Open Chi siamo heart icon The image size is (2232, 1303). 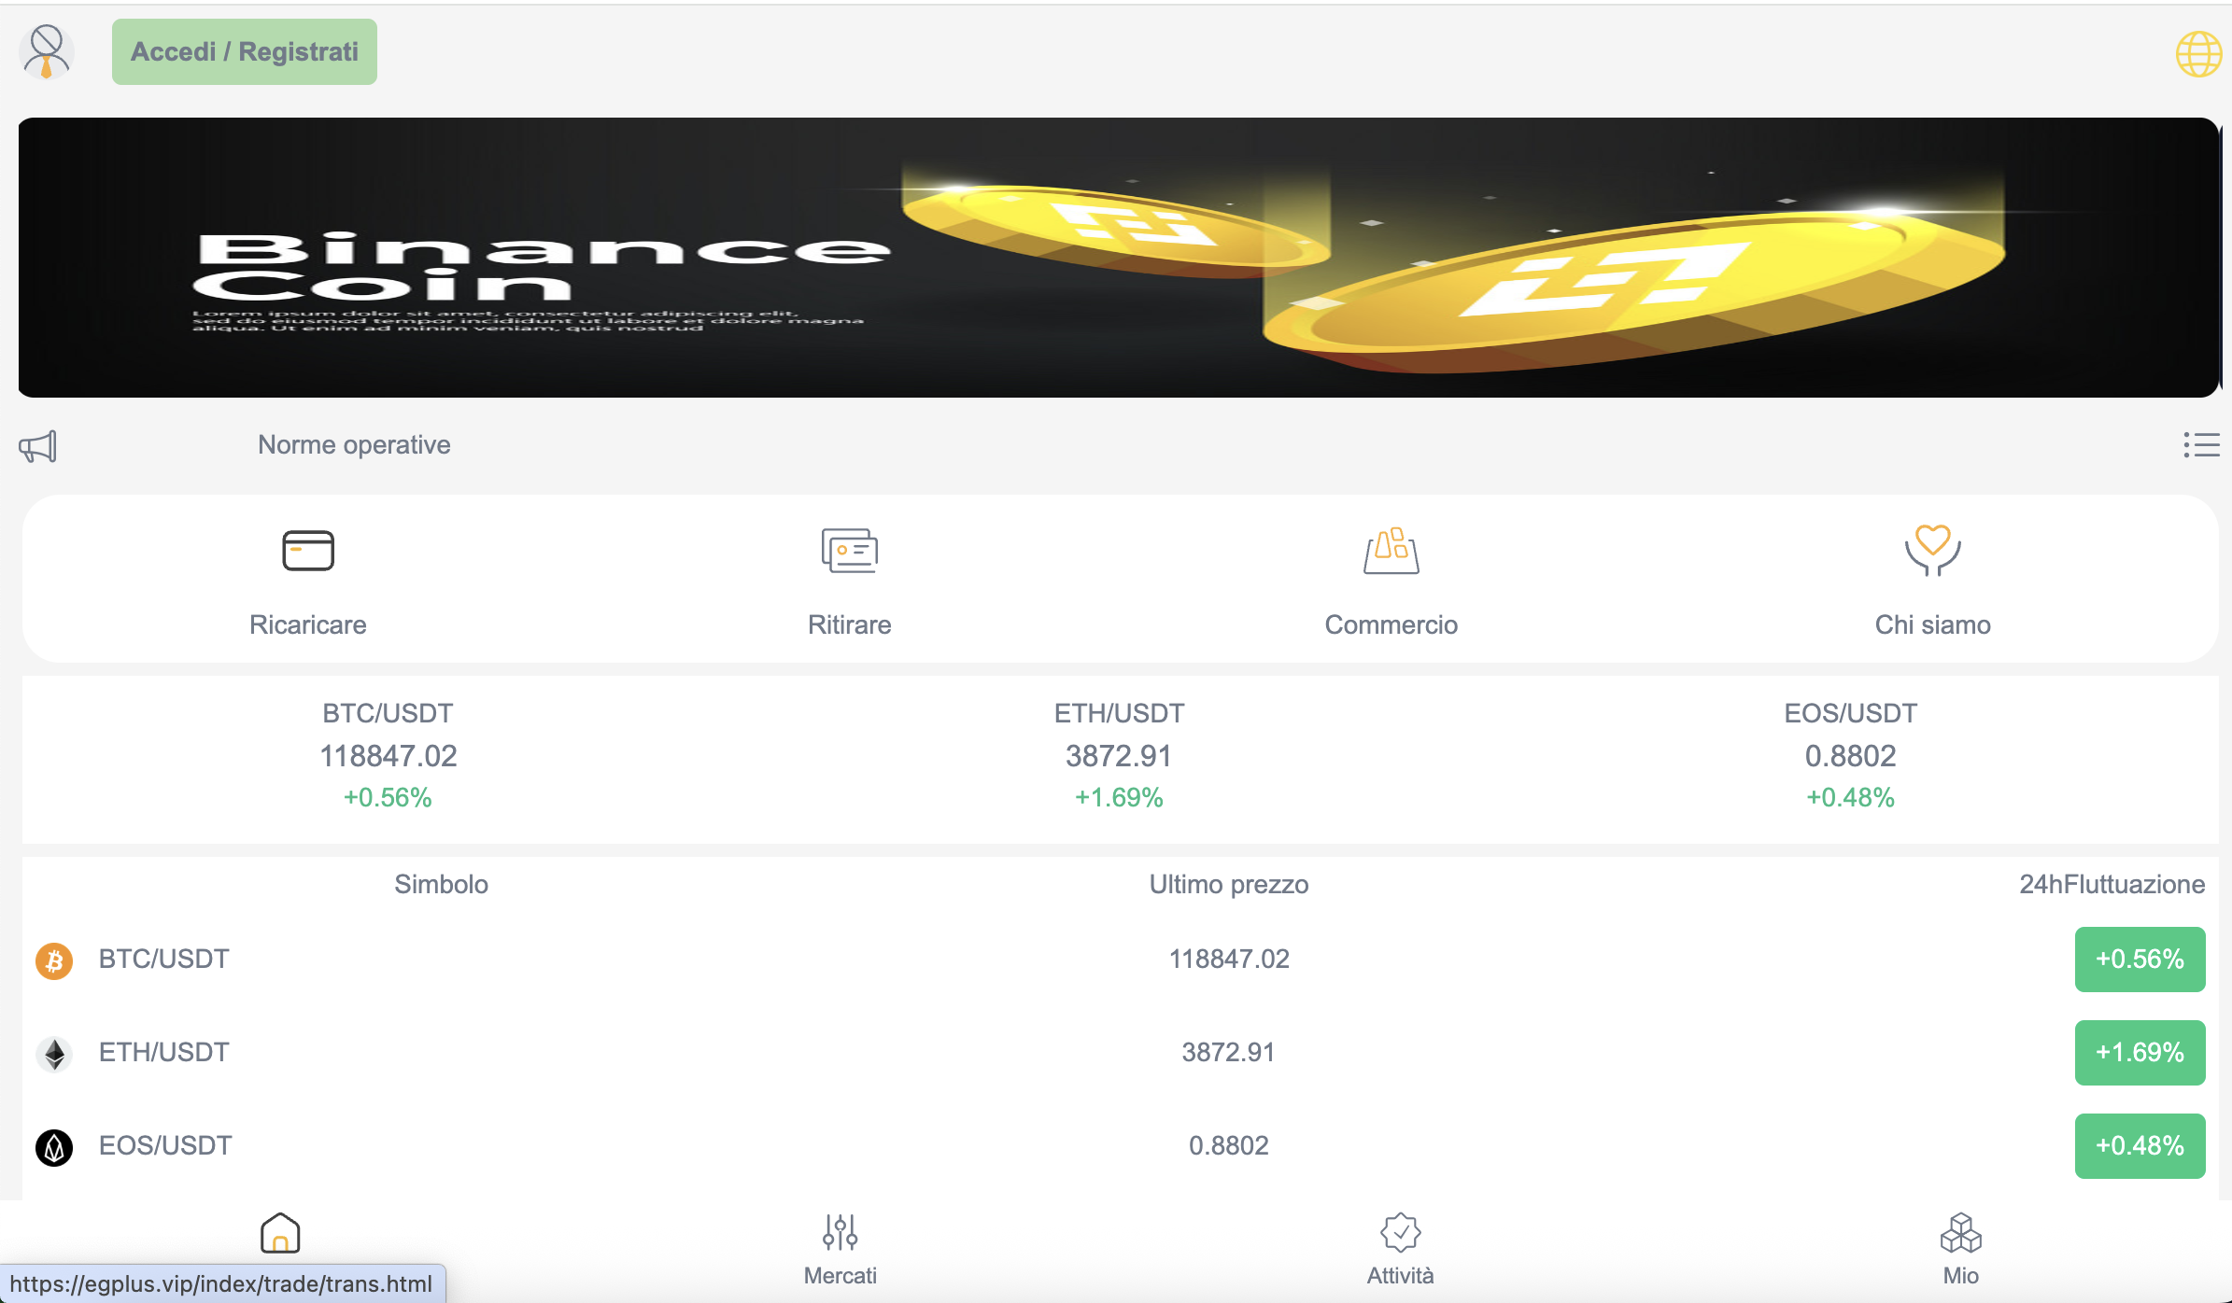(1933, 551)
